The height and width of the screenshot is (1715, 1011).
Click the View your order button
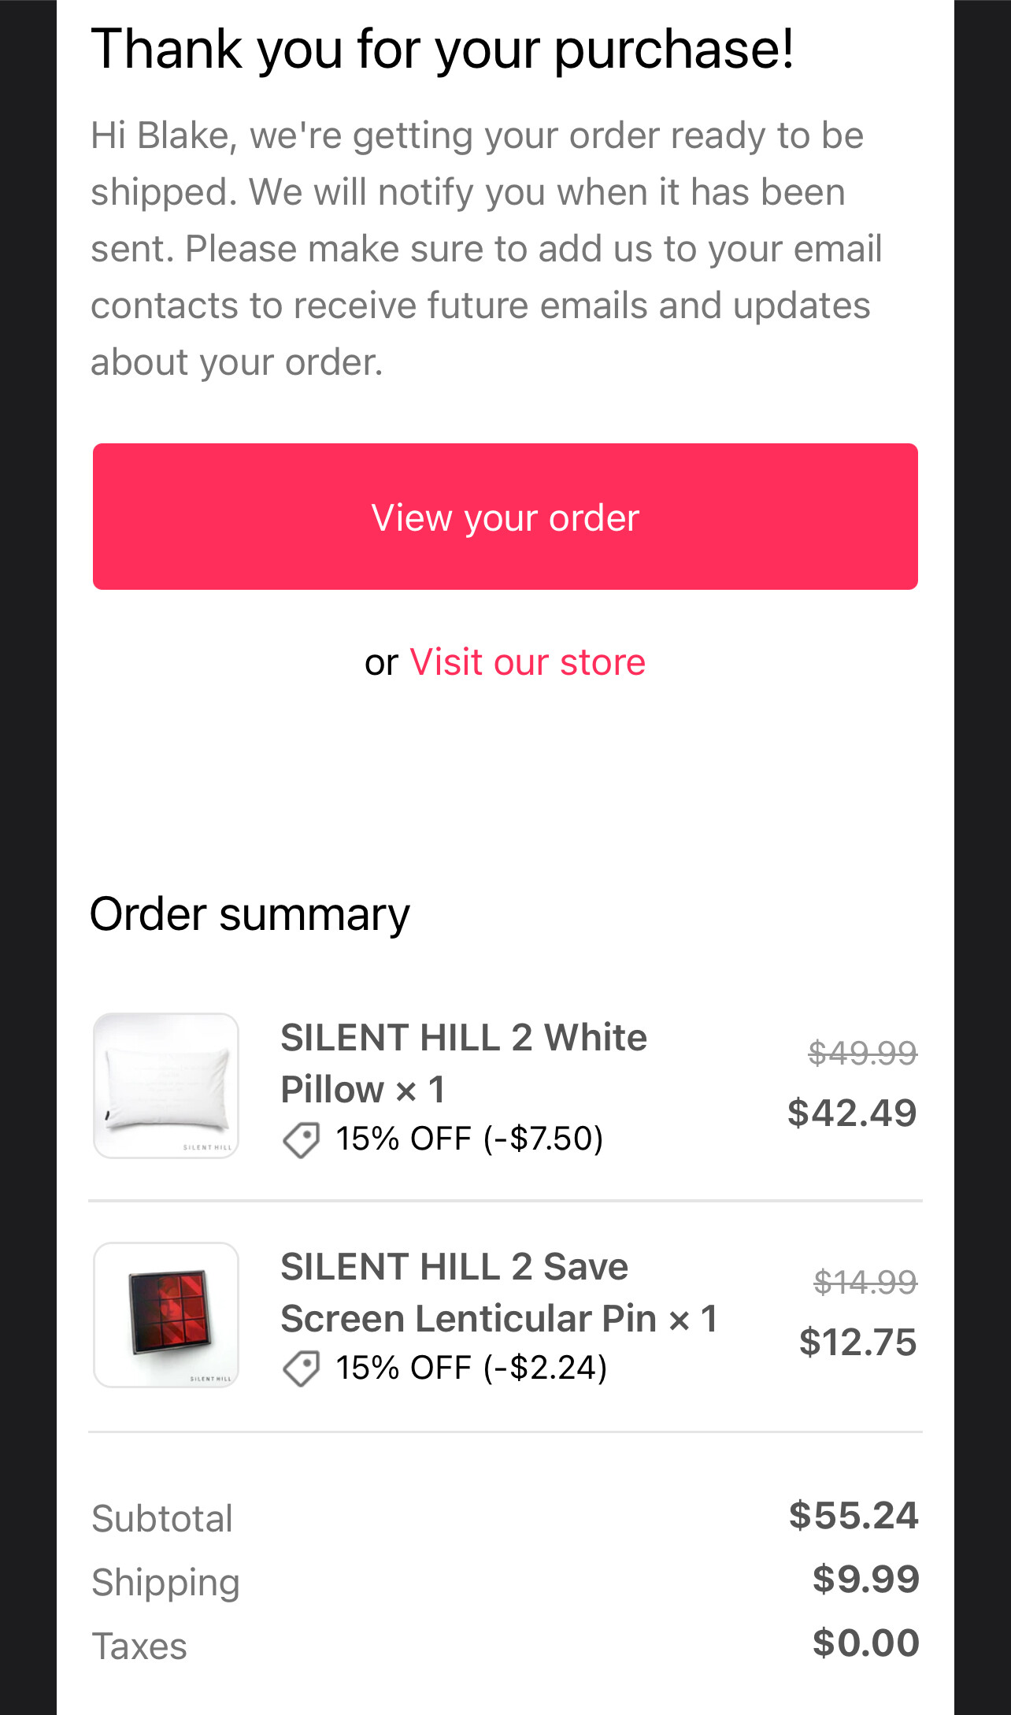tap(505, 517)
